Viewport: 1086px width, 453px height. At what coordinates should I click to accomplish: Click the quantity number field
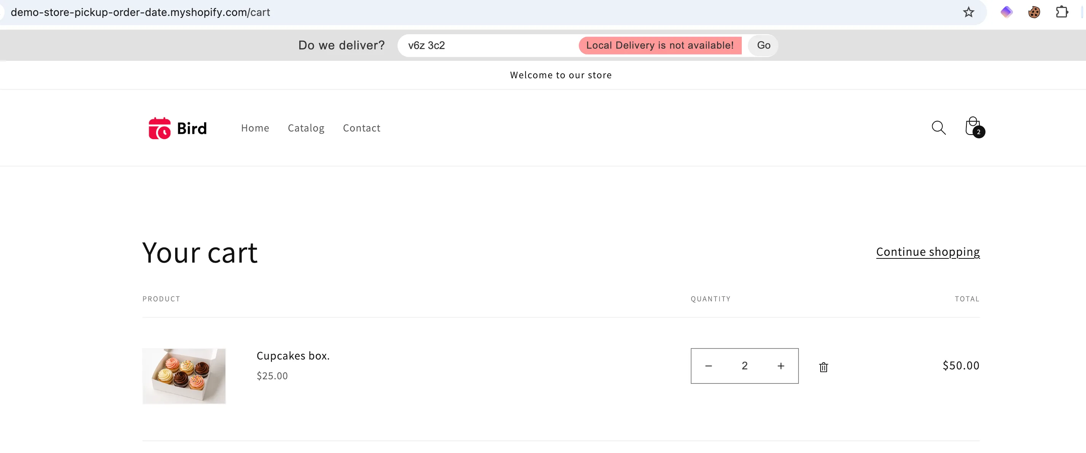744,366
